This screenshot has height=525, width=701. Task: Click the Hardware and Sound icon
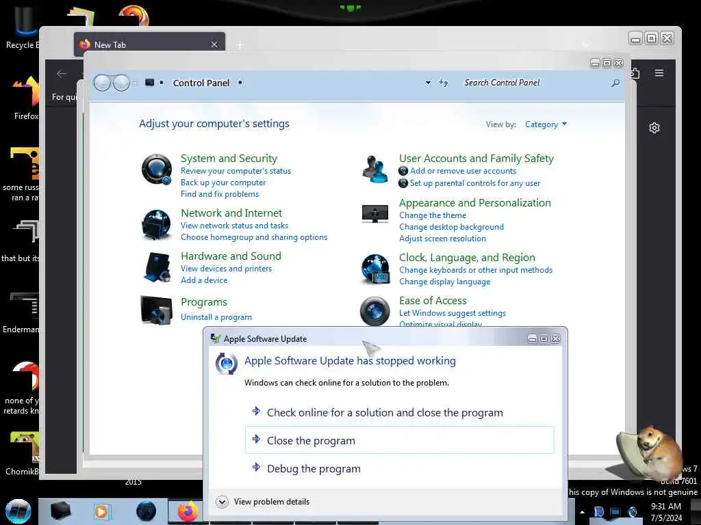[157, 267]
